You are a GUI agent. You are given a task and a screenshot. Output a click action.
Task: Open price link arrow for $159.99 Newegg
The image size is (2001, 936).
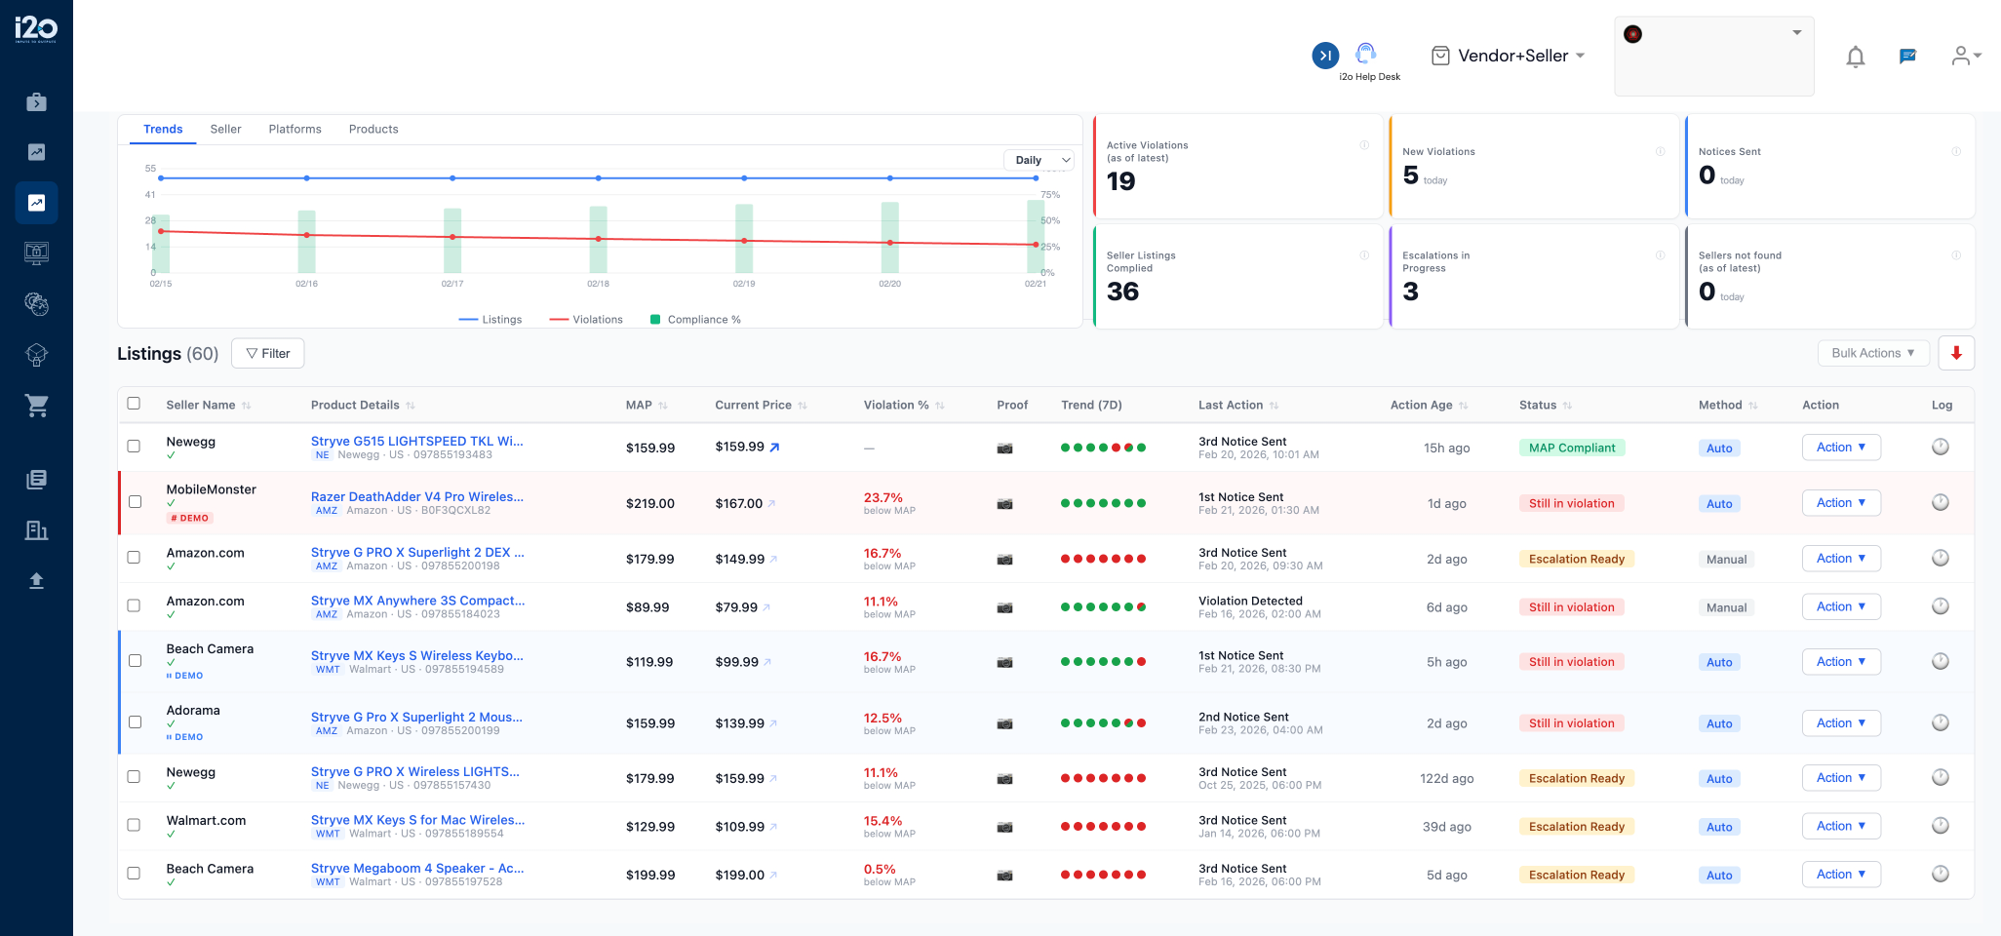pyautogui.click(x=774, y=448)
